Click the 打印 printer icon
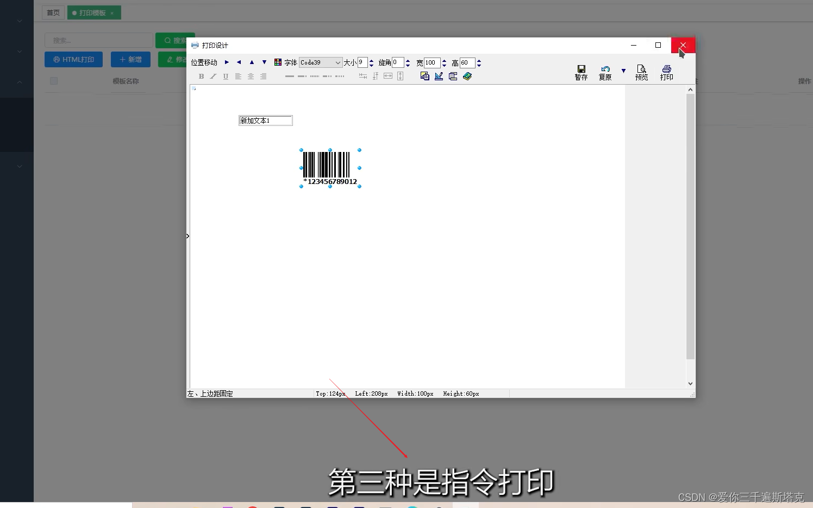 tap(666, 73)
